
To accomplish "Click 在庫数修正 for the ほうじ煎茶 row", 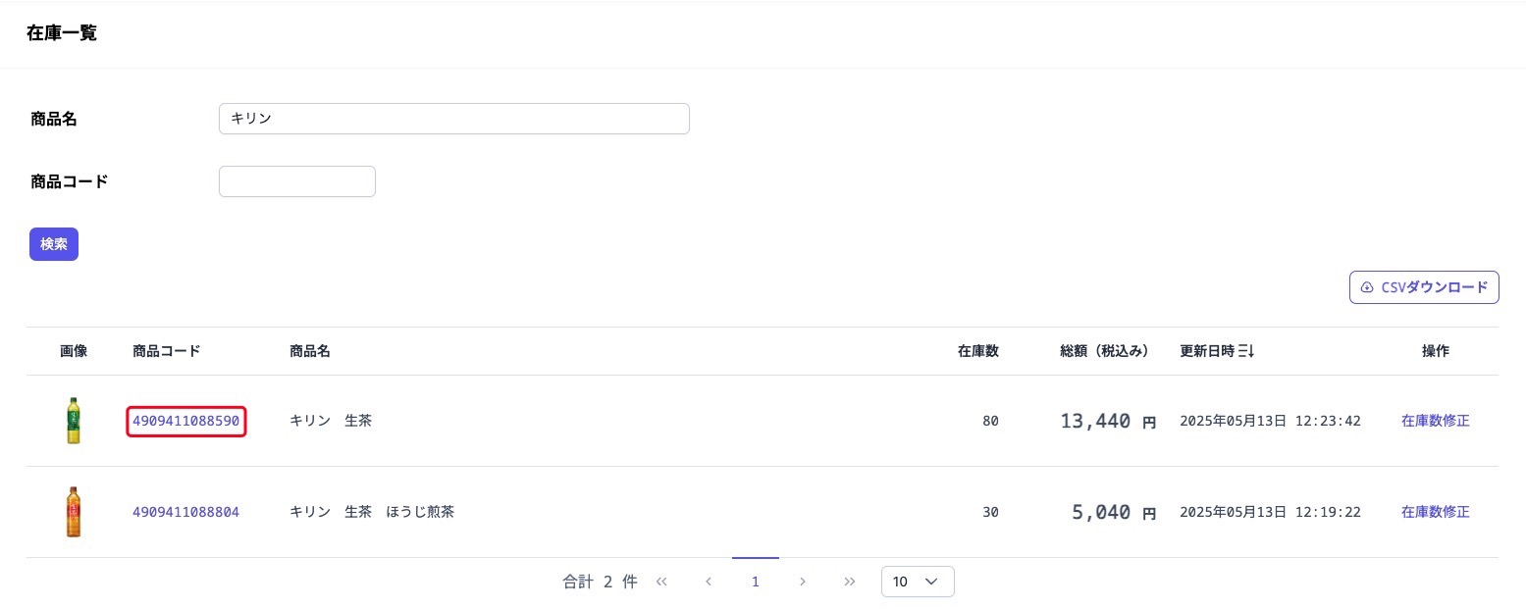I will click(x=1435, y=512).
